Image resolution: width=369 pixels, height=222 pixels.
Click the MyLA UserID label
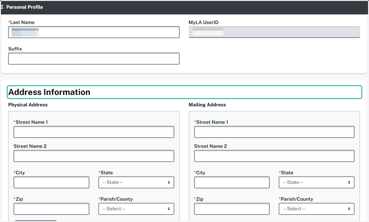coord(204,22)
